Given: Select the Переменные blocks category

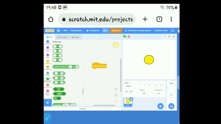Looking at the screenshot, I should click(x=48, y=86).
